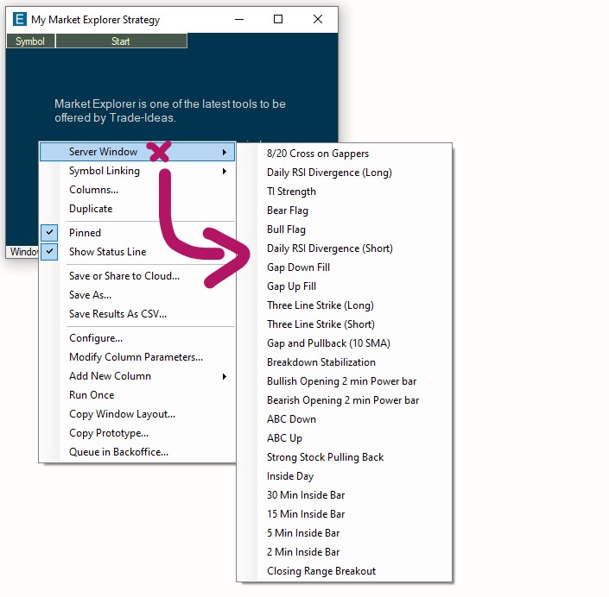Pick the Gap Down Fill strategy

(x=298, y=267)
